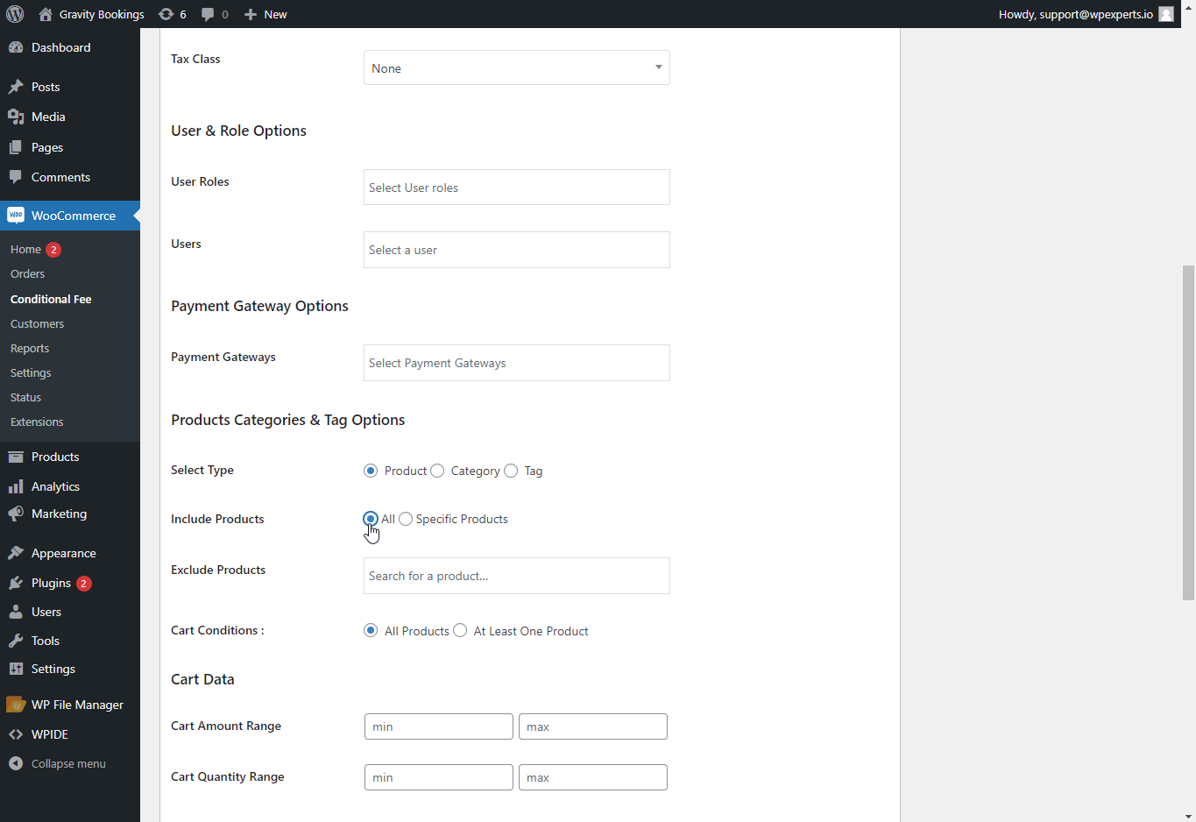Open the Tax Class dropdown
Screen dimensions: 1196x822
[517, 67]
